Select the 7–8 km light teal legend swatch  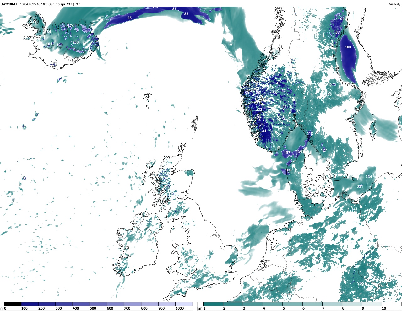coord(332,304)
